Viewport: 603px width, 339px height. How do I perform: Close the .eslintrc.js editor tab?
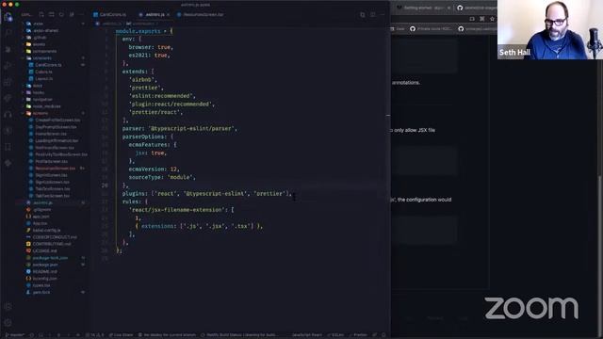(x=168, y=15)
